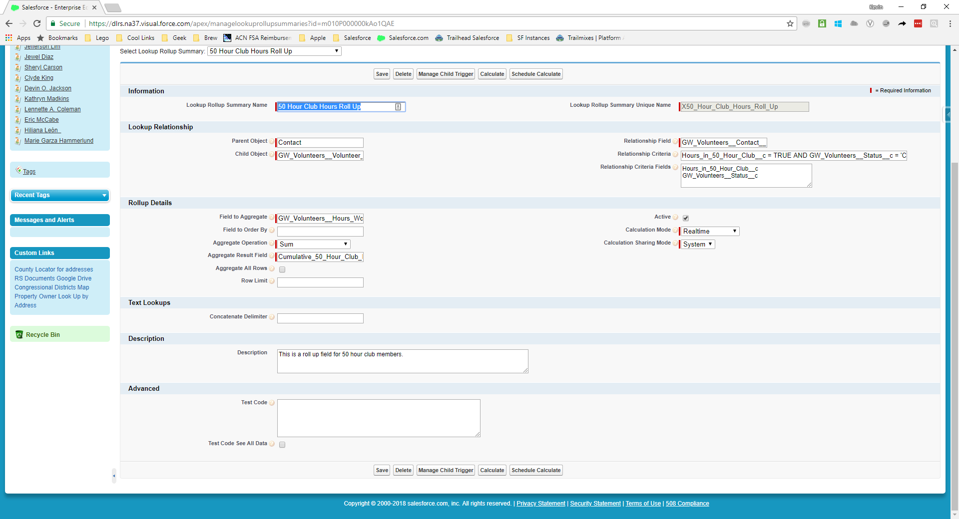
Task: Click the help icon beside Relationship Criteria
Action: click(675, 154)
